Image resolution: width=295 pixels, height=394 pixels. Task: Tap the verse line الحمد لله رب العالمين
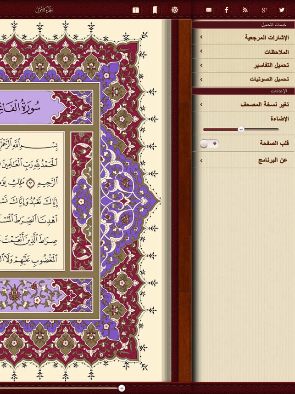point(29,164)
